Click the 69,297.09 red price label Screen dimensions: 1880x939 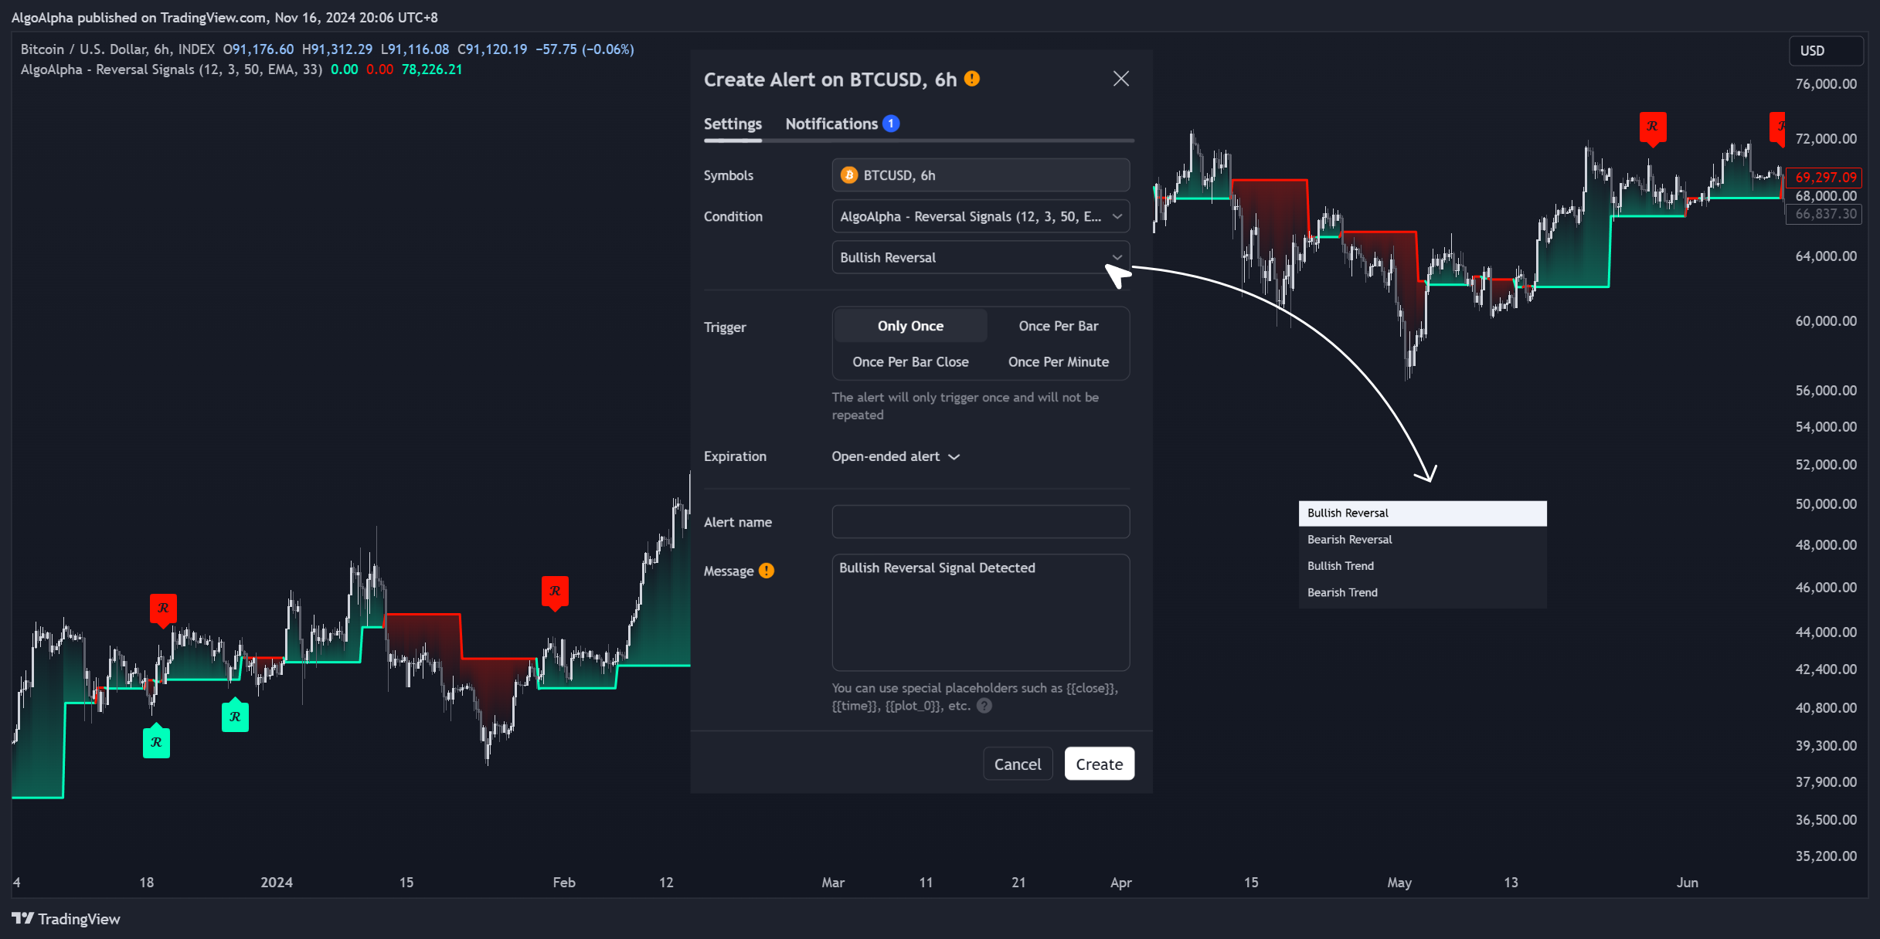pyautogui.click(x=1825, y=178)
